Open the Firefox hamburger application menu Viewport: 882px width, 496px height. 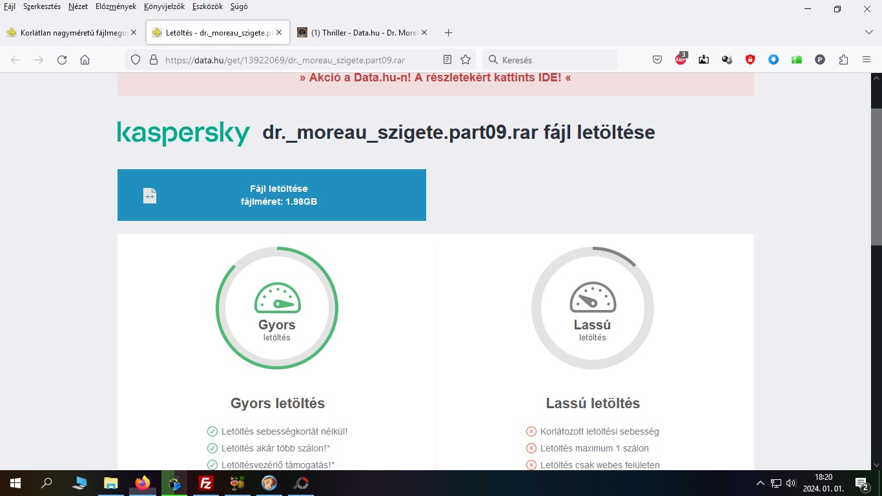(x=867, y=59)
